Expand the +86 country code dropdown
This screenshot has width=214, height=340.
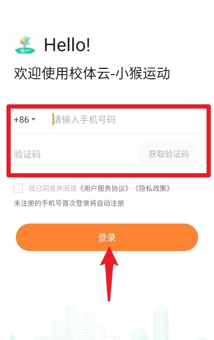pyautogui.click(x=24, y=120)
